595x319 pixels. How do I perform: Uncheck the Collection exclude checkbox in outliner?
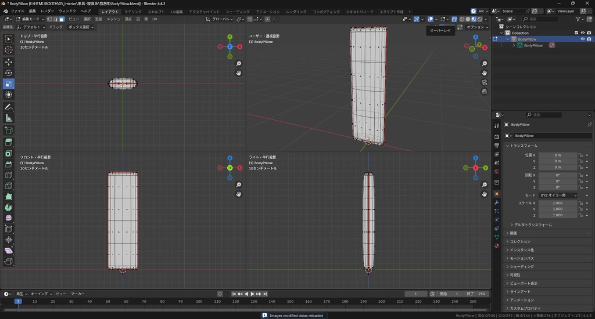pyautogui.click(x=576, y=32)
